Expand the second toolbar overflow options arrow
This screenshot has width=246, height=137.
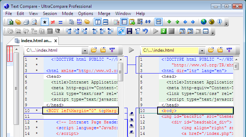point(213,33)
